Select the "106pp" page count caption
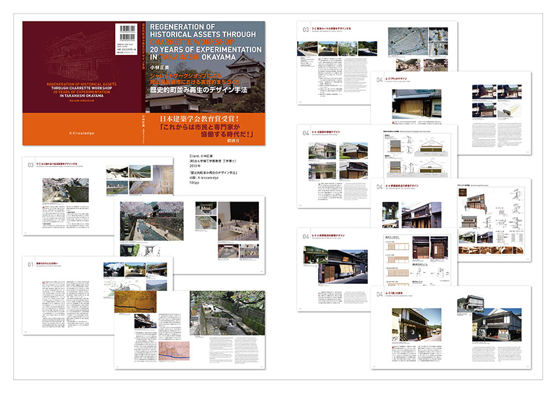The width and height of the screenshot is (556, 393). coord(194,183)
